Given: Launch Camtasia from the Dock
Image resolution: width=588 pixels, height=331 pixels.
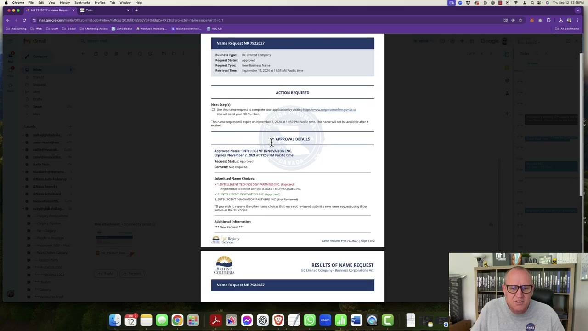Looking at the screenshot, I should tap(387, 320).
